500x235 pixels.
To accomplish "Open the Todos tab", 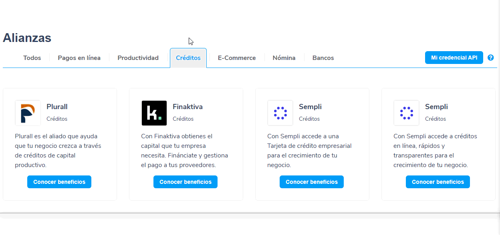I will (x=32, y=58).
